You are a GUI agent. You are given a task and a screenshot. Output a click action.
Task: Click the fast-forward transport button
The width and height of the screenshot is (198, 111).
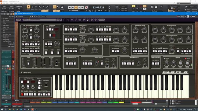tap(82, 7)
